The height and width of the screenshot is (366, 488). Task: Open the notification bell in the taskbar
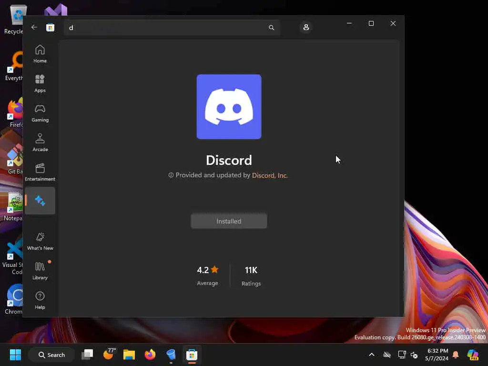(x=456, y=355)
